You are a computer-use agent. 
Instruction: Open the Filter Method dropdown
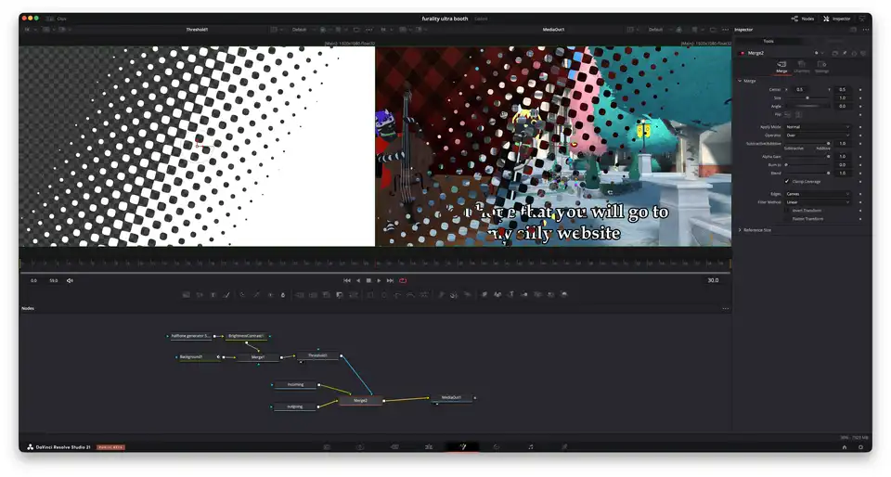pyautogui.click(x=818, y=202)
